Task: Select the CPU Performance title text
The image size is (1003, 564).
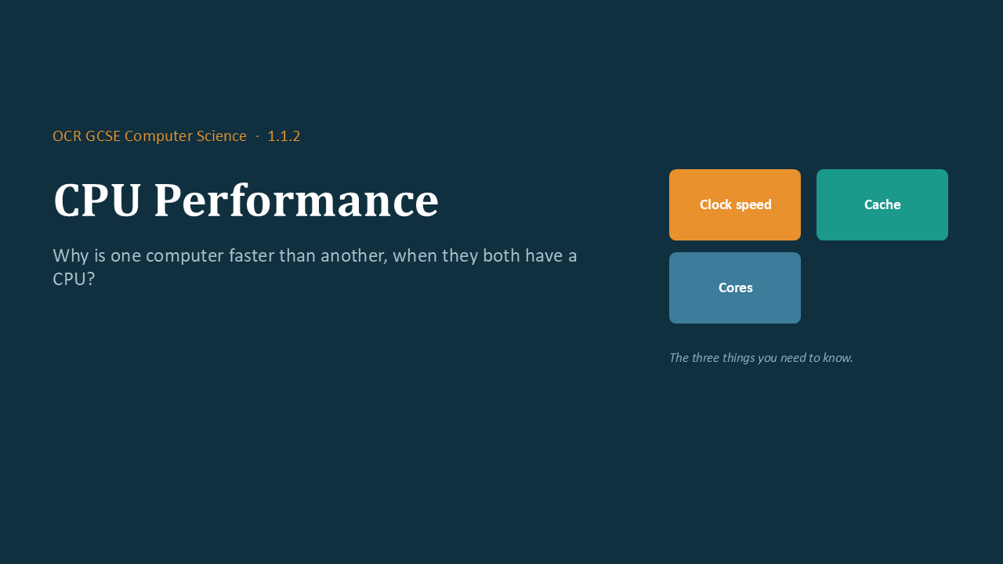Action: (x=246, y=201)
